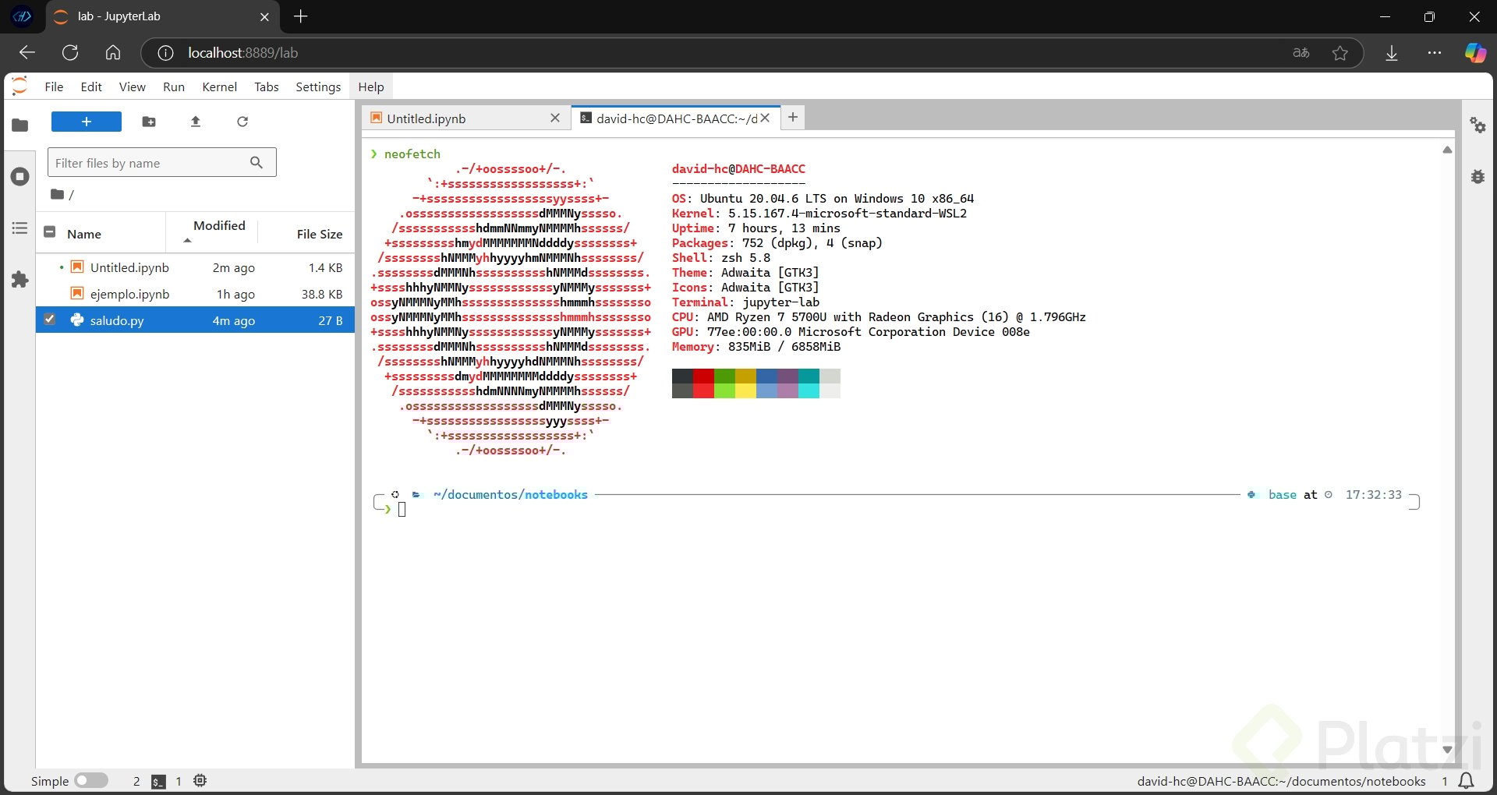Click the kernel chip icon in status bar
The image size is (1497, 795).
(200, 780)
